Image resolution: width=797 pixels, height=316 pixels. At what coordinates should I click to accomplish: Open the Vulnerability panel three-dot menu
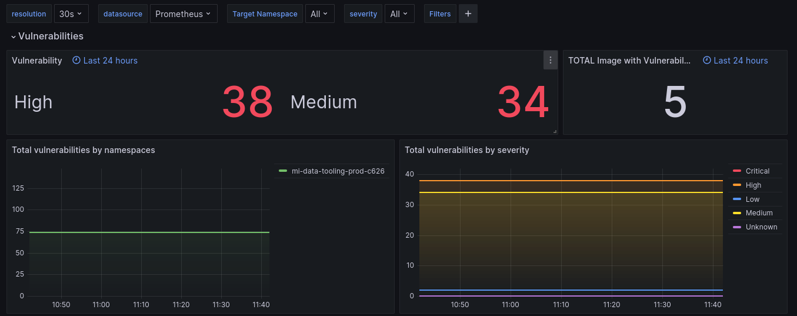click(x=550, y=60)
